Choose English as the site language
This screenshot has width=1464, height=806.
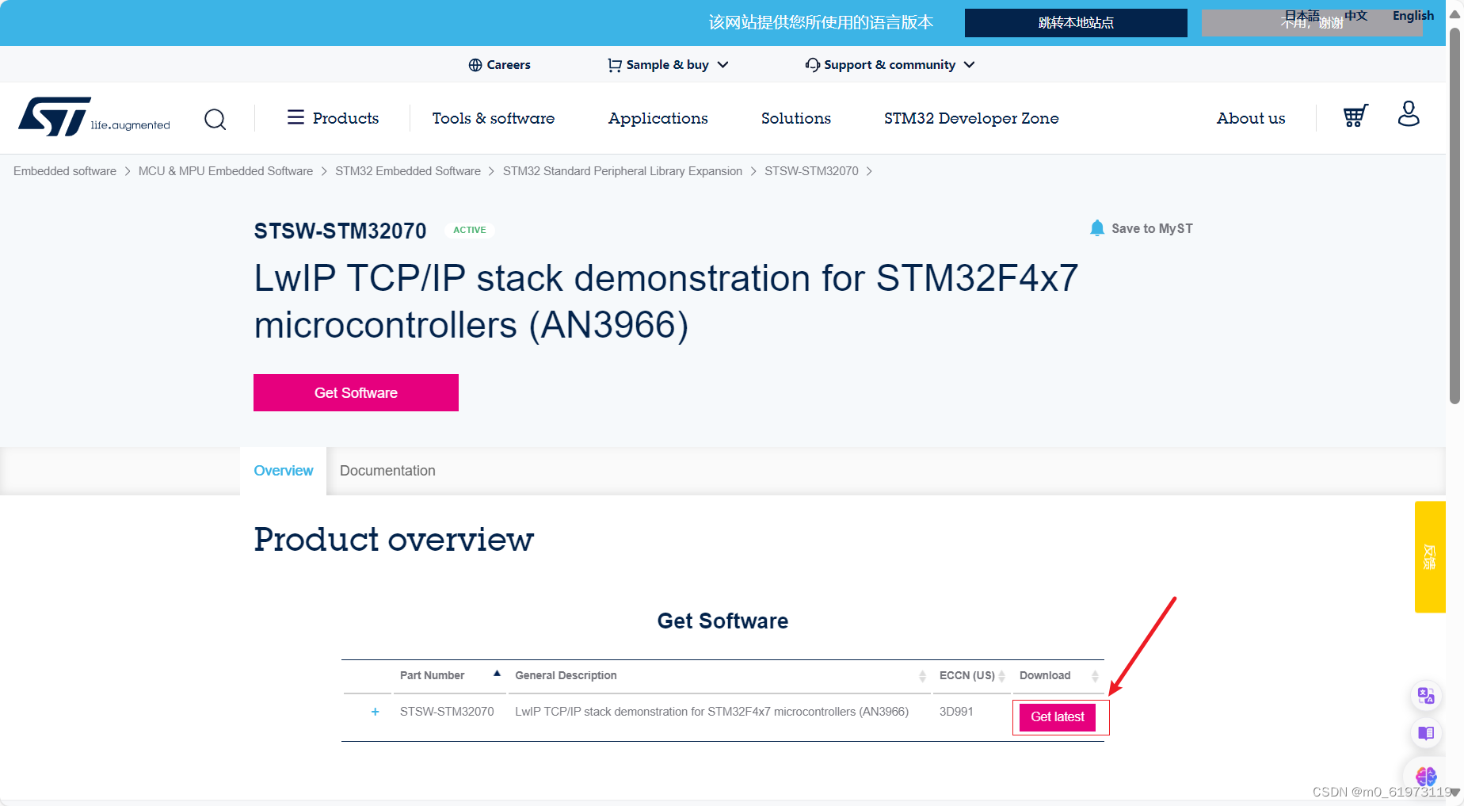pos(1413,15)
